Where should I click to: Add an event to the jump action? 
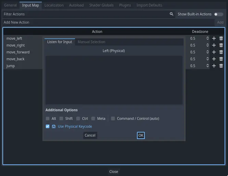point(214,66)
